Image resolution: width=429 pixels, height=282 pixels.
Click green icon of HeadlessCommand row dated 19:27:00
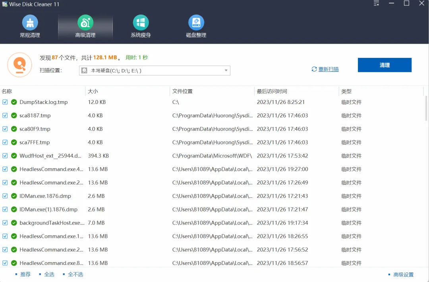pyautogui.click(x=14, y=169)
